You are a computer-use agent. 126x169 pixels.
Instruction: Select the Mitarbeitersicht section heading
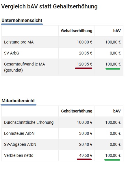pos(18,101)
